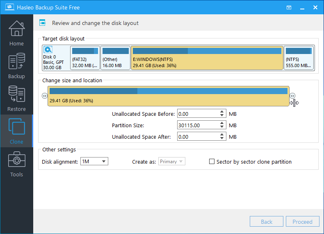Screen dimensions: 324x234
Task: Enable Sector by sector clone partition
Action: [212, 162]
